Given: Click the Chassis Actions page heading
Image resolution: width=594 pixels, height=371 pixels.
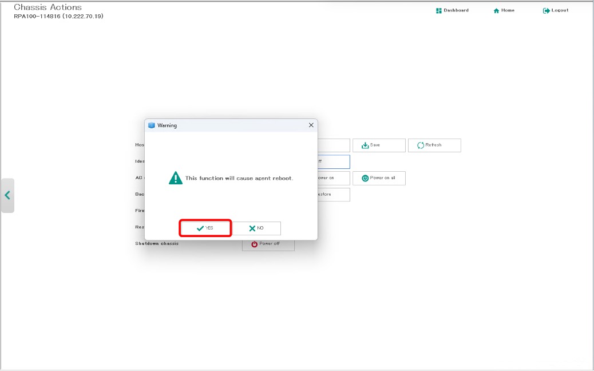Looking at the screenshot, I should tap(47, 7).
